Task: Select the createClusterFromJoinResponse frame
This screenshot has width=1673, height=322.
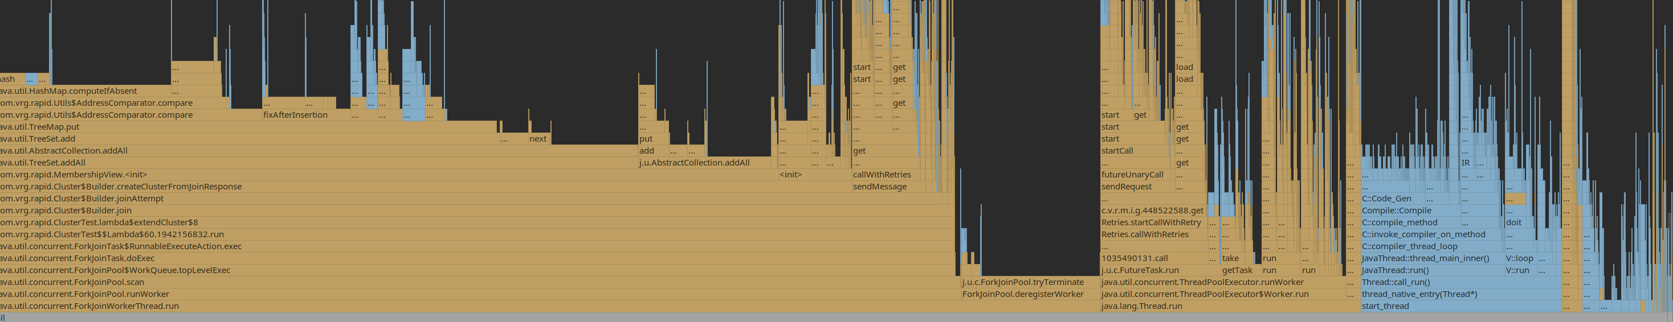Action: [x=426, y=187]
